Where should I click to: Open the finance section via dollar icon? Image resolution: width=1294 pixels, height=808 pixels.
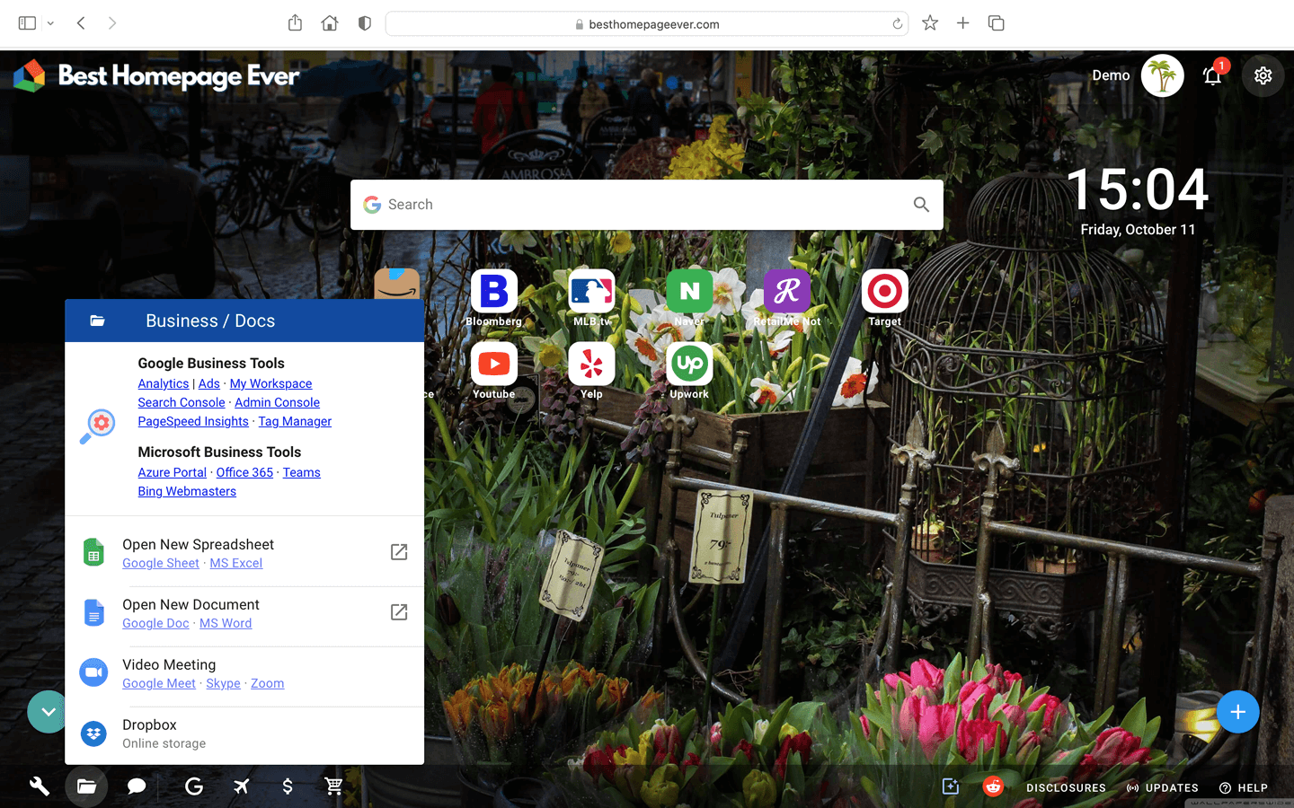click(x=288, y=786)
